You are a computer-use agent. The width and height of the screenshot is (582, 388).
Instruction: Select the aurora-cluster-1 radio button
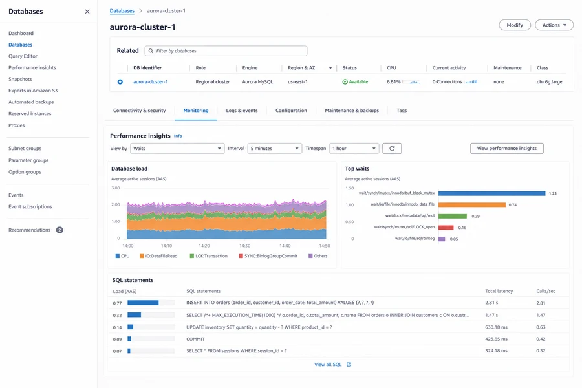(120, 81)
